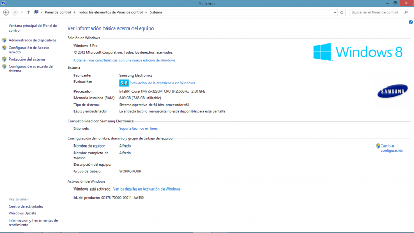
Task: Click 'Windows 8 Pro' edition text
Action: (x=85, y=46)
